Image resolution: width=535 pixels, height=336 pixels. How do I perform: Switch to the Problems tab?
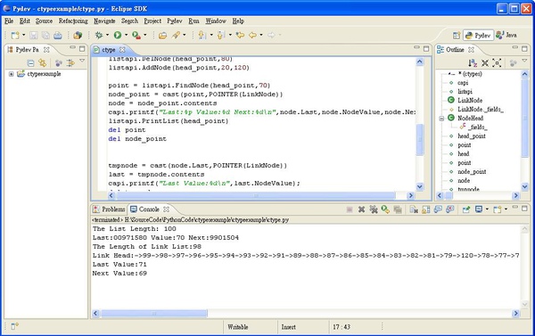[110, 209]
